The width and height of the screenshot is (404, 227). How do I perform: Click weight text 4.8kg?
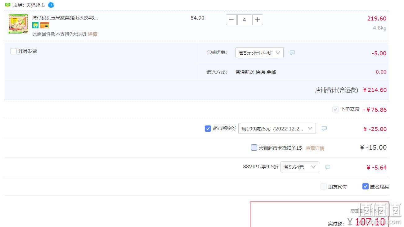(379, 28)
